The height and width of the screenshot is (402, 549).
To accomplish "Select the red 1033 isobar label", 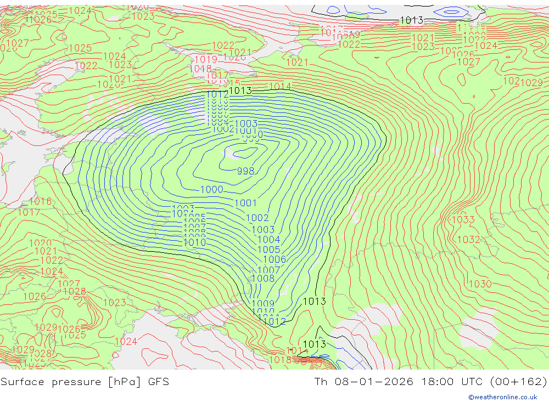I will pos(463,219).
